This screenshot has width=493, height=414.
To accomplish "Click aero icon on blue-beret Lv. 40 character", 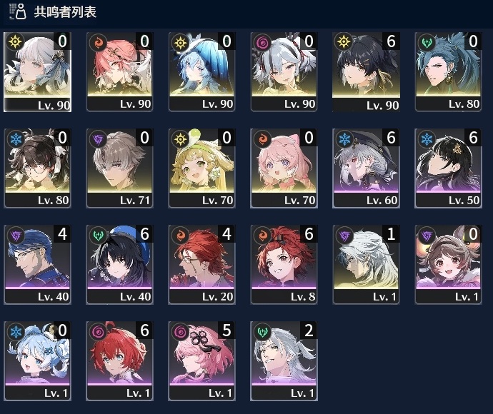I will click(x=98, y=235).
